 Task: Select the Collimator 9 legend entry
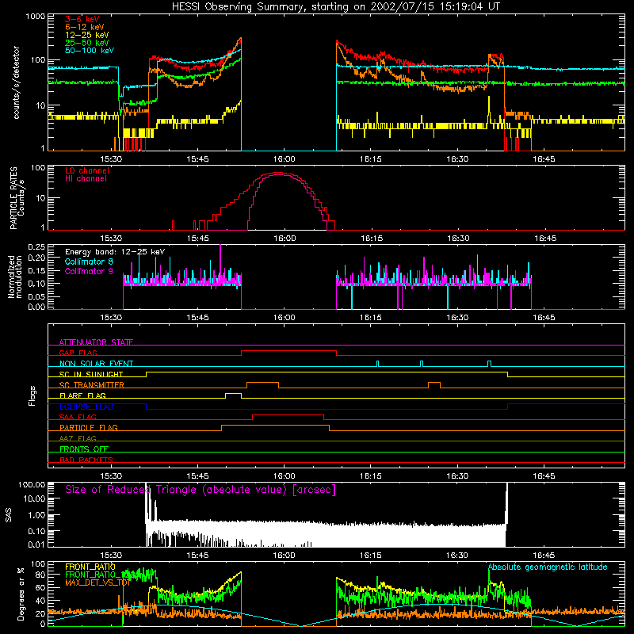click(89, 271)
